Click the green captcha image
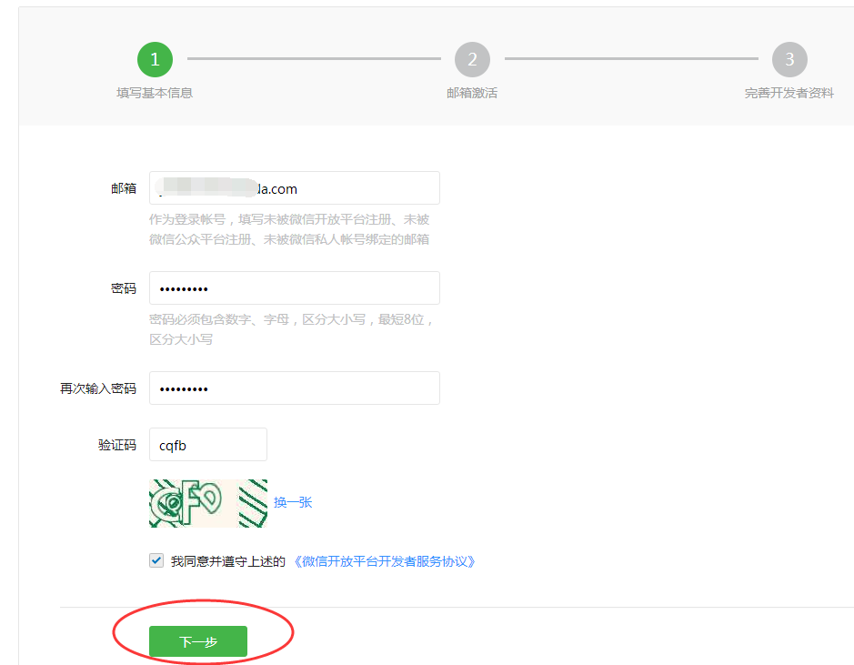 [208, 503]
